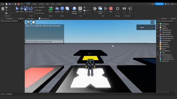Toggle the Collisions checkbox
Image resolution: width=177 pixels, height=99 pixels.
[x=35, y=10]
